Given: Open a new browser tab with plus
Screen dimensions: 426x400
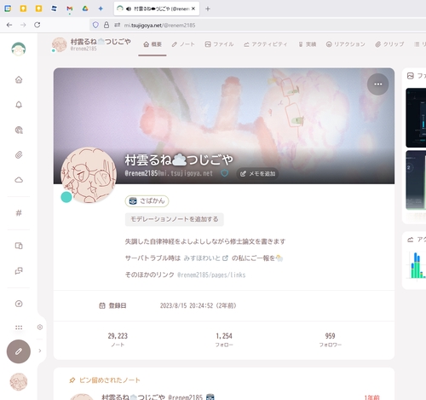Looking at the screenshot, I should tap(208, 9).
